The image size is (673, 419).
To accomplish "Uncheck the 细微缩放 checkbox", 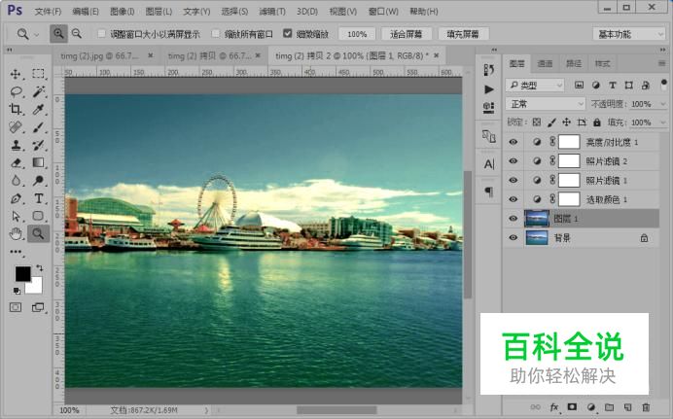I will tap(288, 33).
